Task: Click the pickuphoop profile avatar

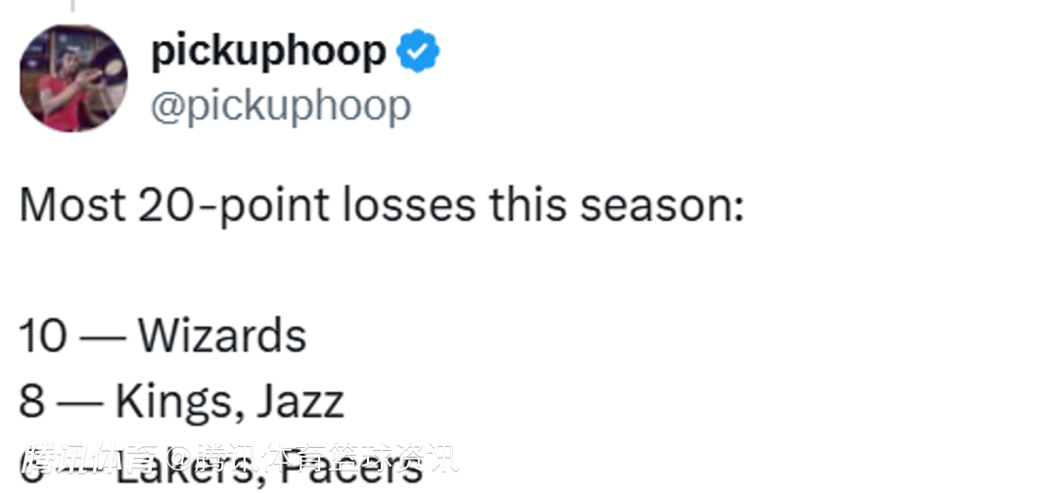Action: 73,78
